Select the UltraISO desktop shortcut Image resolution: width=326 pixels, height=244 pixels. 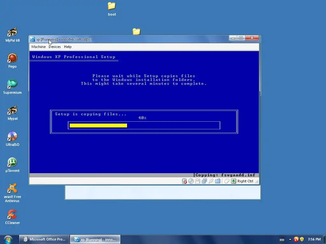click(x=12, y=139)
